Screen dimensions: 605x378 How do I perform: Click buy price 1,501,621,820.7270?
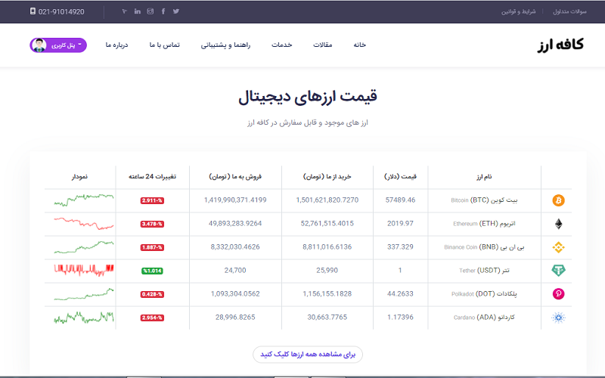(x=327, y=200)
